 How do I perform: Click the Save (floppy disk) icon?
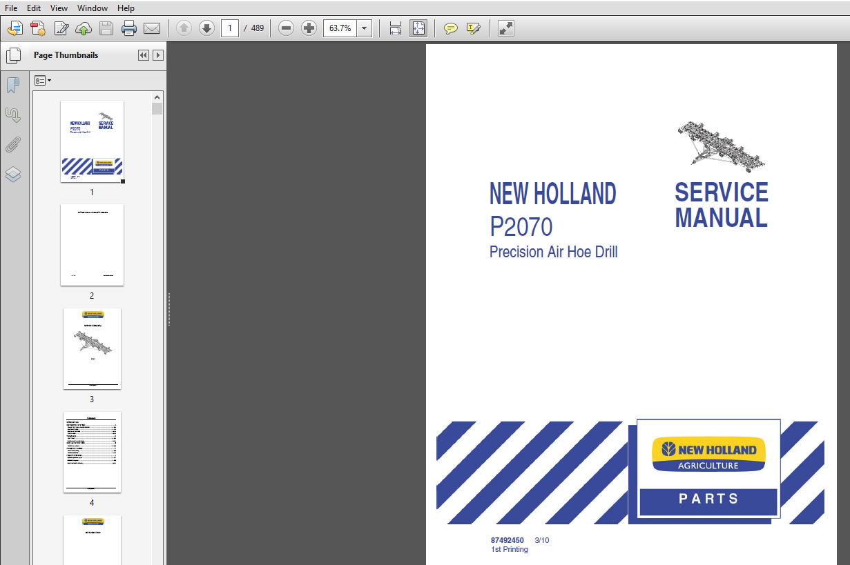point(106,28)
